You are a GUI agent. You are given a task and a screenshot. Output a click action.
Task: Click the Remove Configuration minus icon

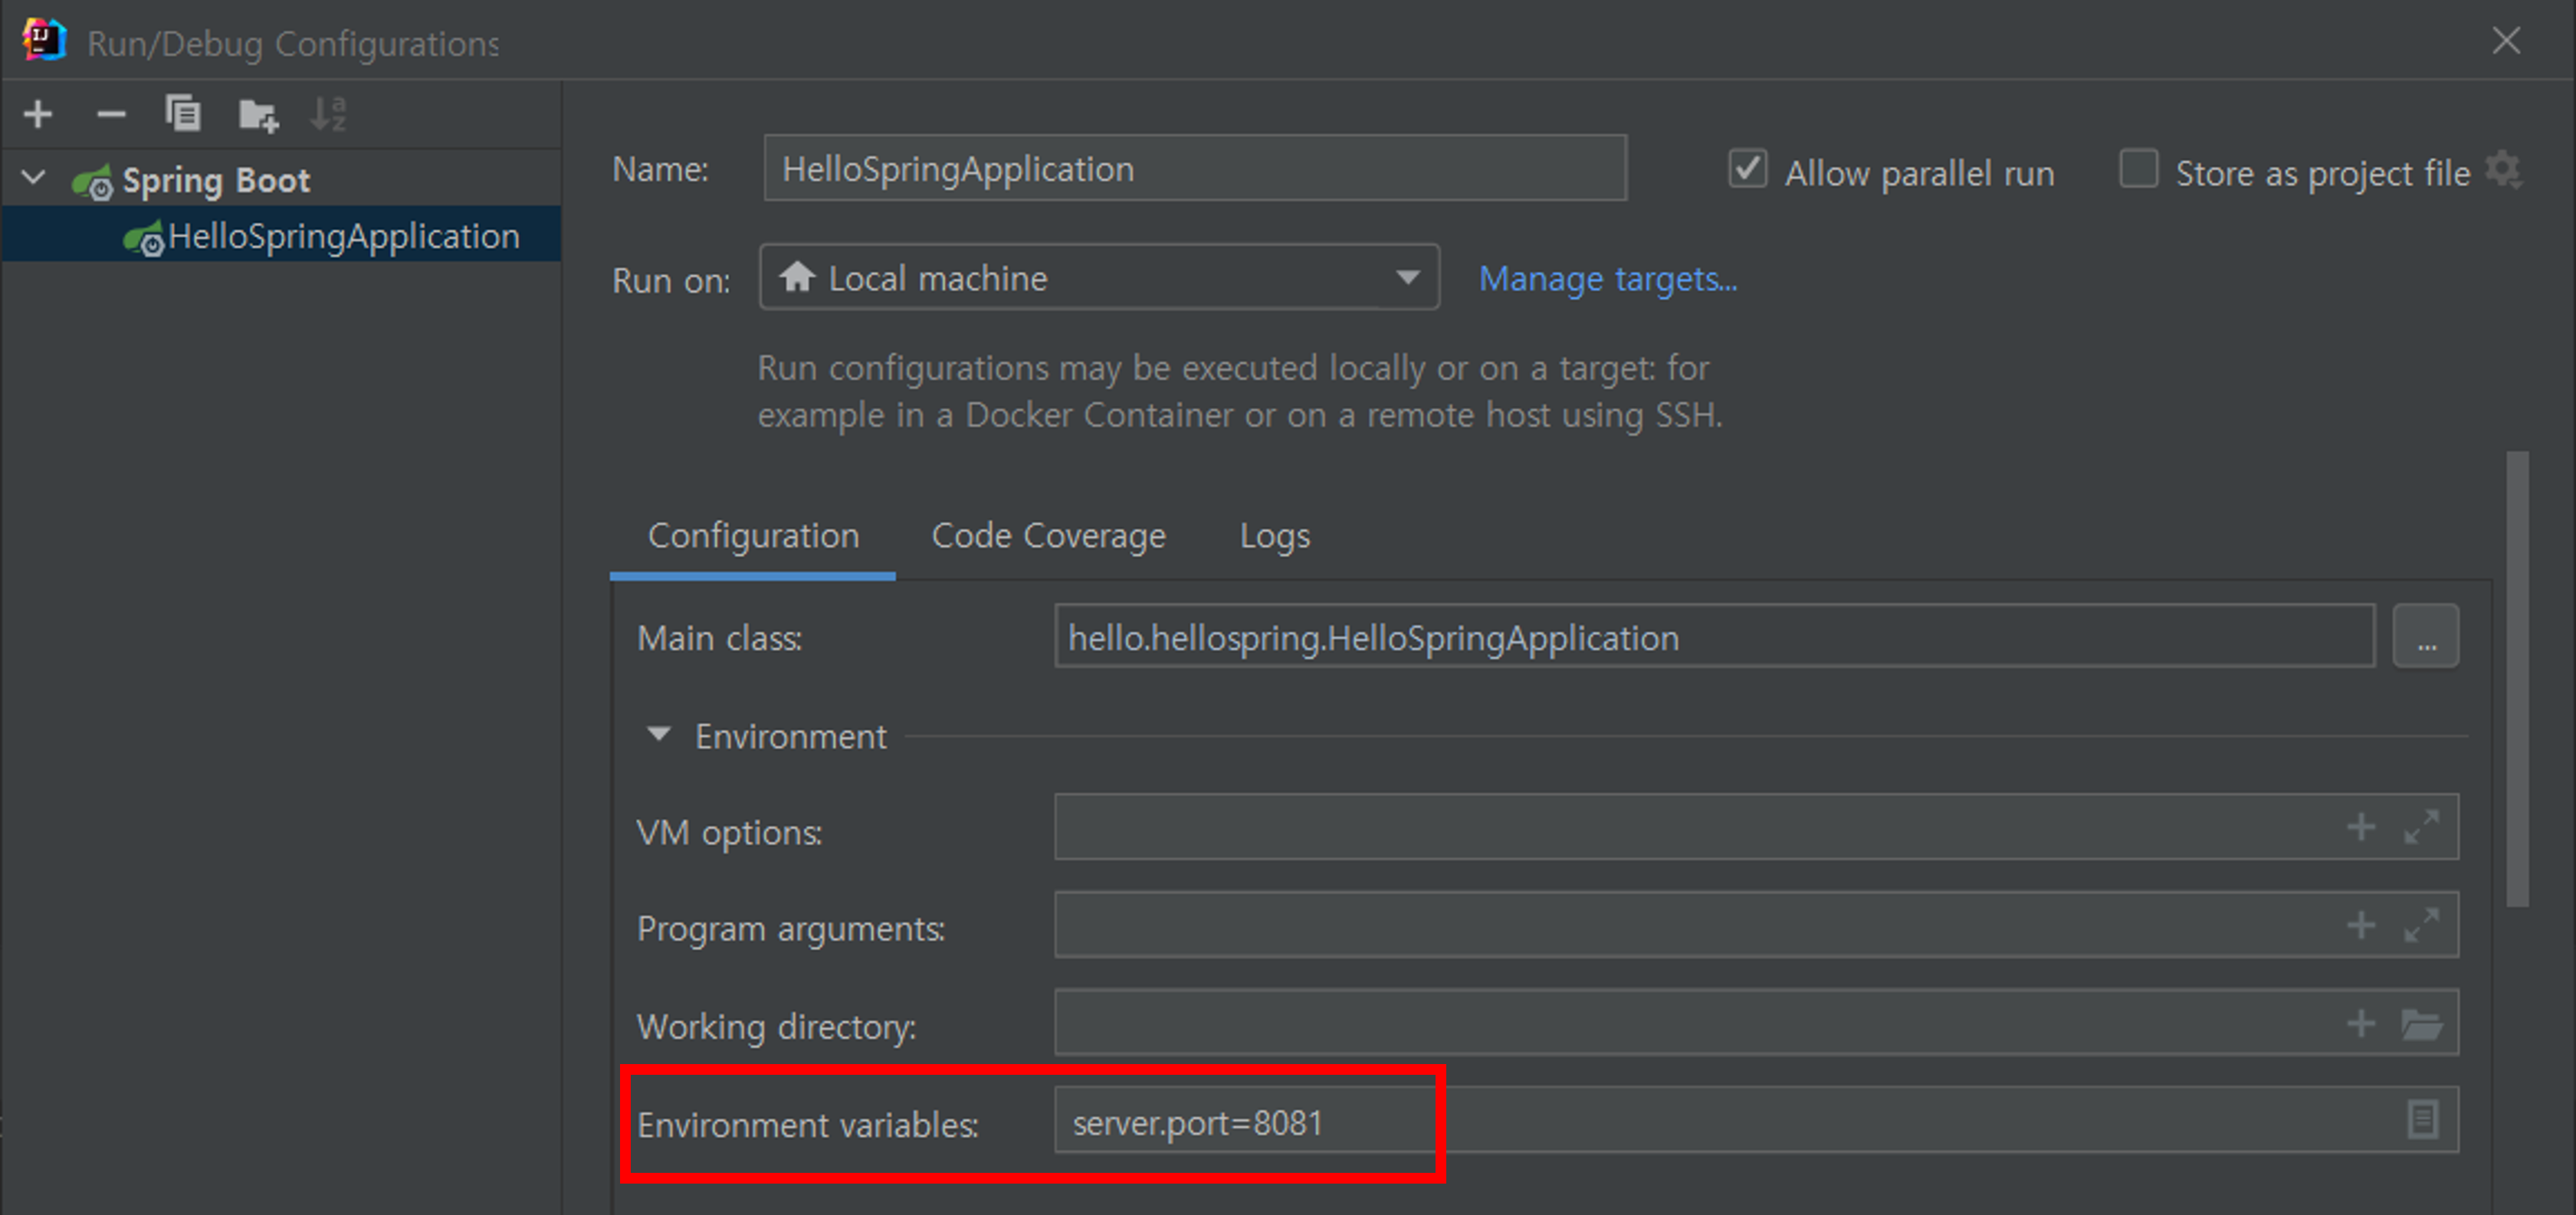[x=111, y=114]
